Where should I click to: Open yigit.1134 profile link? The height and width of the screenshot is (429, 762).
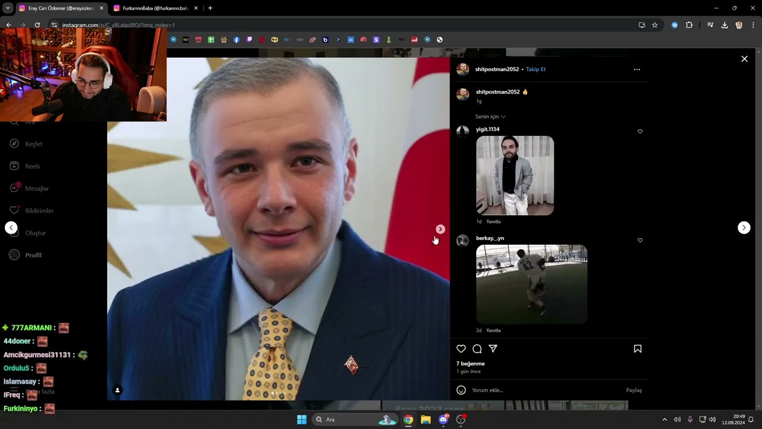coord(488,129)
